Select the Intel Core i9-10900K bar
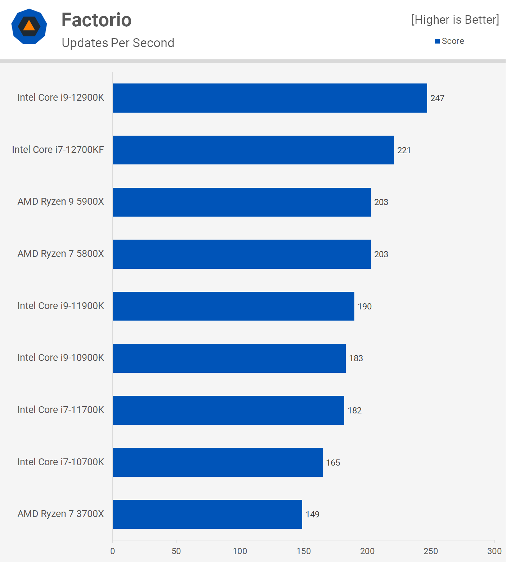The image size is (506, 562). pos(229,358)
